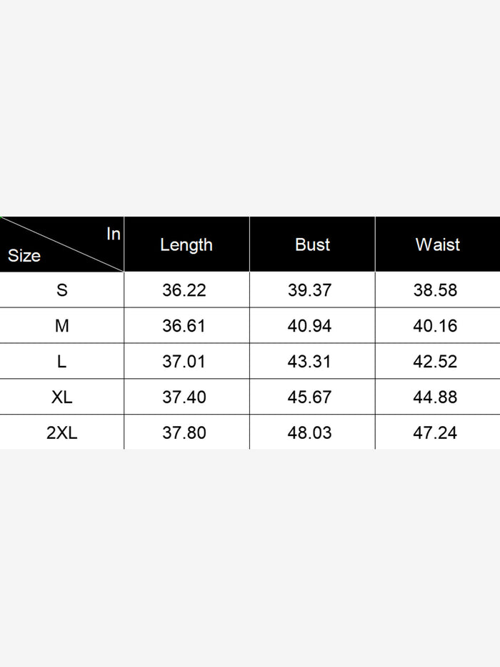Image resolution: width=500 pixels, height=667 pixels.
Task: Click the 42.52 waist value
Action: point(435,362)
